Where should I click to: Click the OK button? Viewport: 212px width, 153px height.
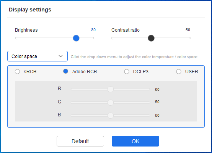(x=135, y=141)
